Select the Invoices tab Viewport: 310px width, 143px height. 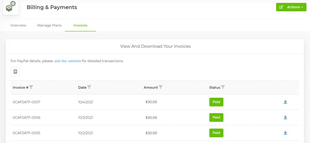80,25
